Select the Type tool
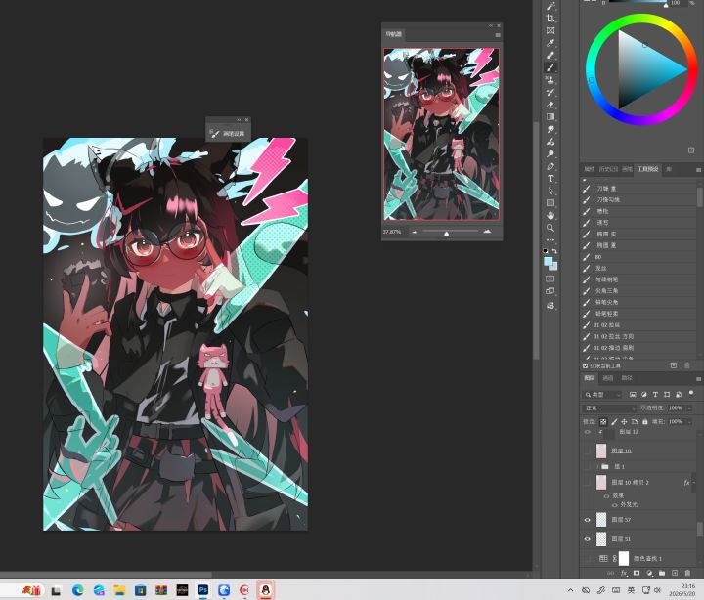This screenshot has height=600, width=704. [x=550, y=179]
